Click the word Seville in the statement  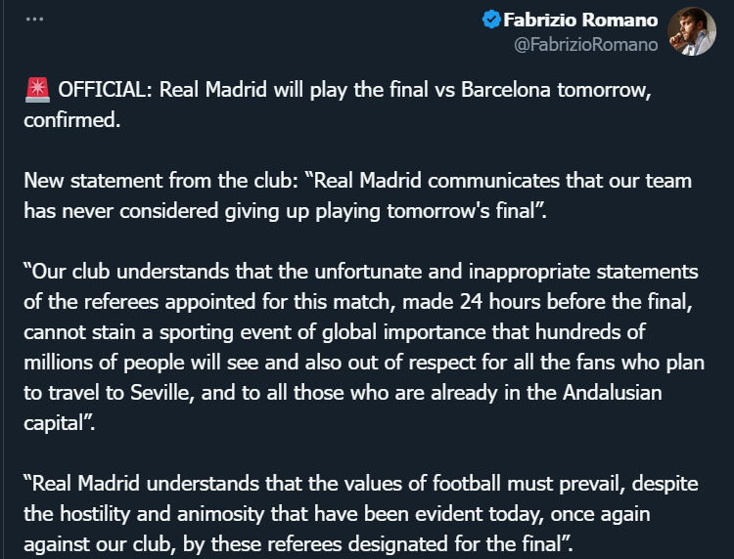point(160,393)
